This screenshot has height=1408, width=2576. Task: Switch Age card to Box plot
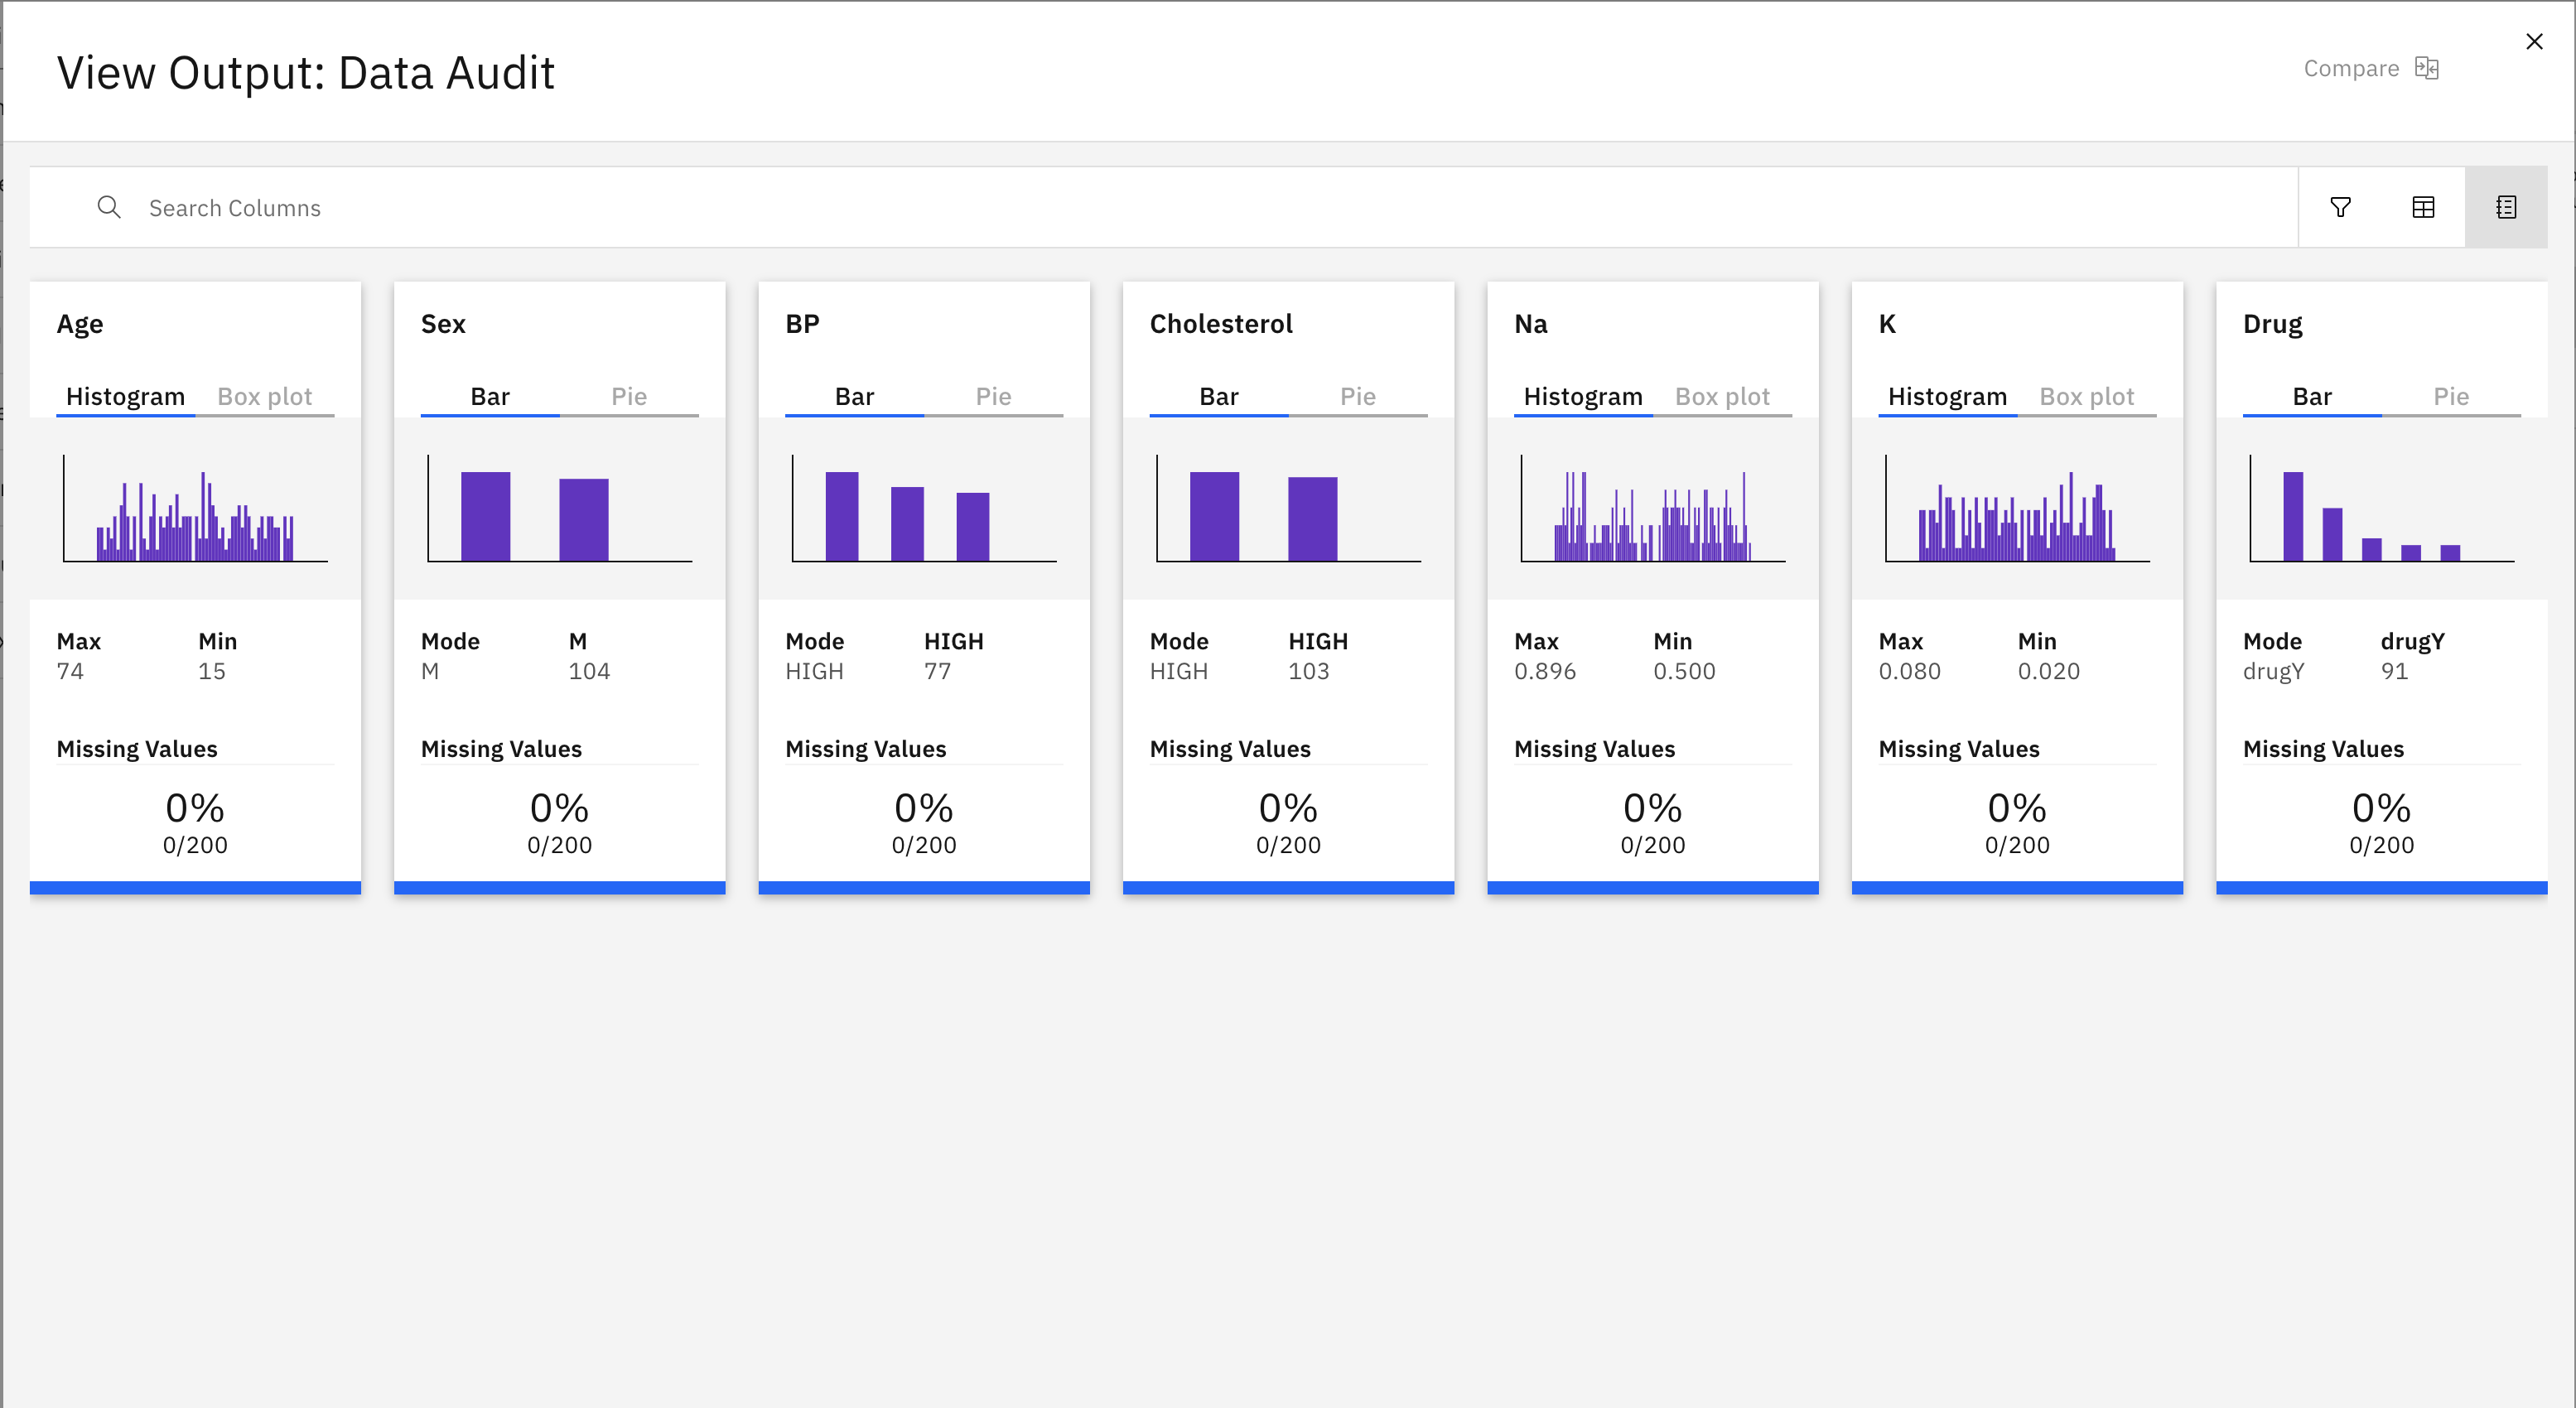265,397
